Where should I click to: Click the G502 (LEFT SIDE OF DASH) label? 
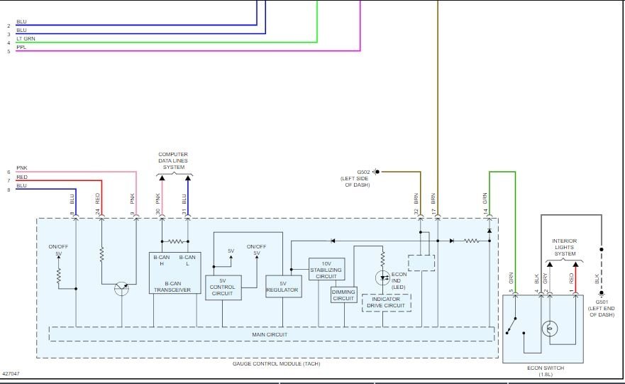tap(355, 179)
